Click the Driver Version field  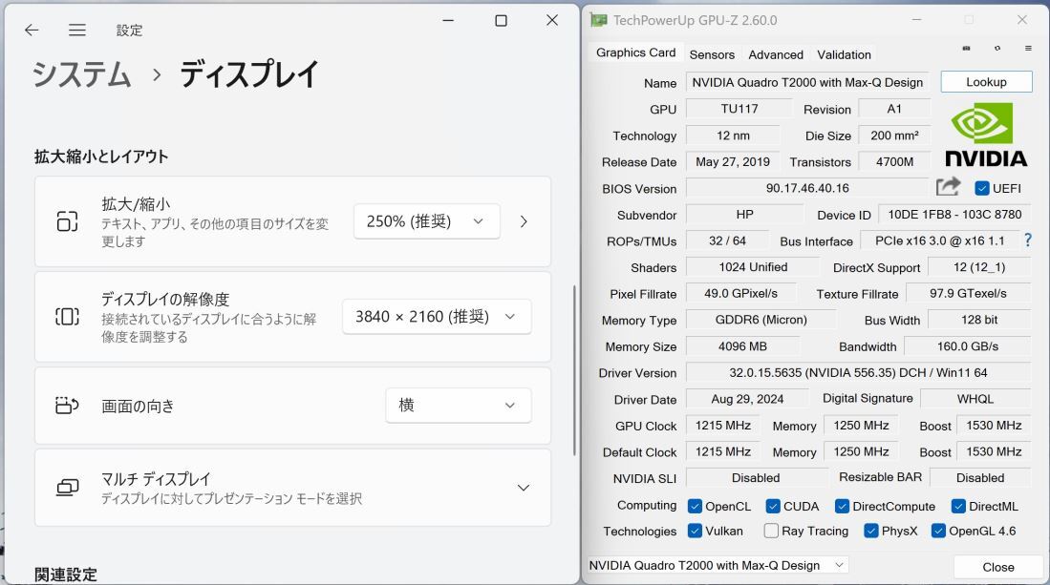coord(858,372)
